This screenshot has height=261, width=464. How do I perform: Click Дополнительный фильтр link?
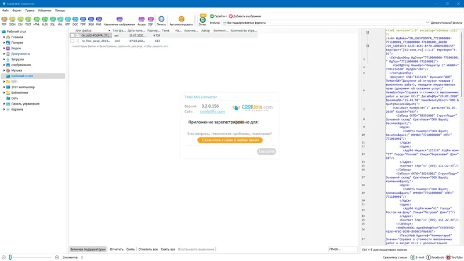tap(446, 23)
